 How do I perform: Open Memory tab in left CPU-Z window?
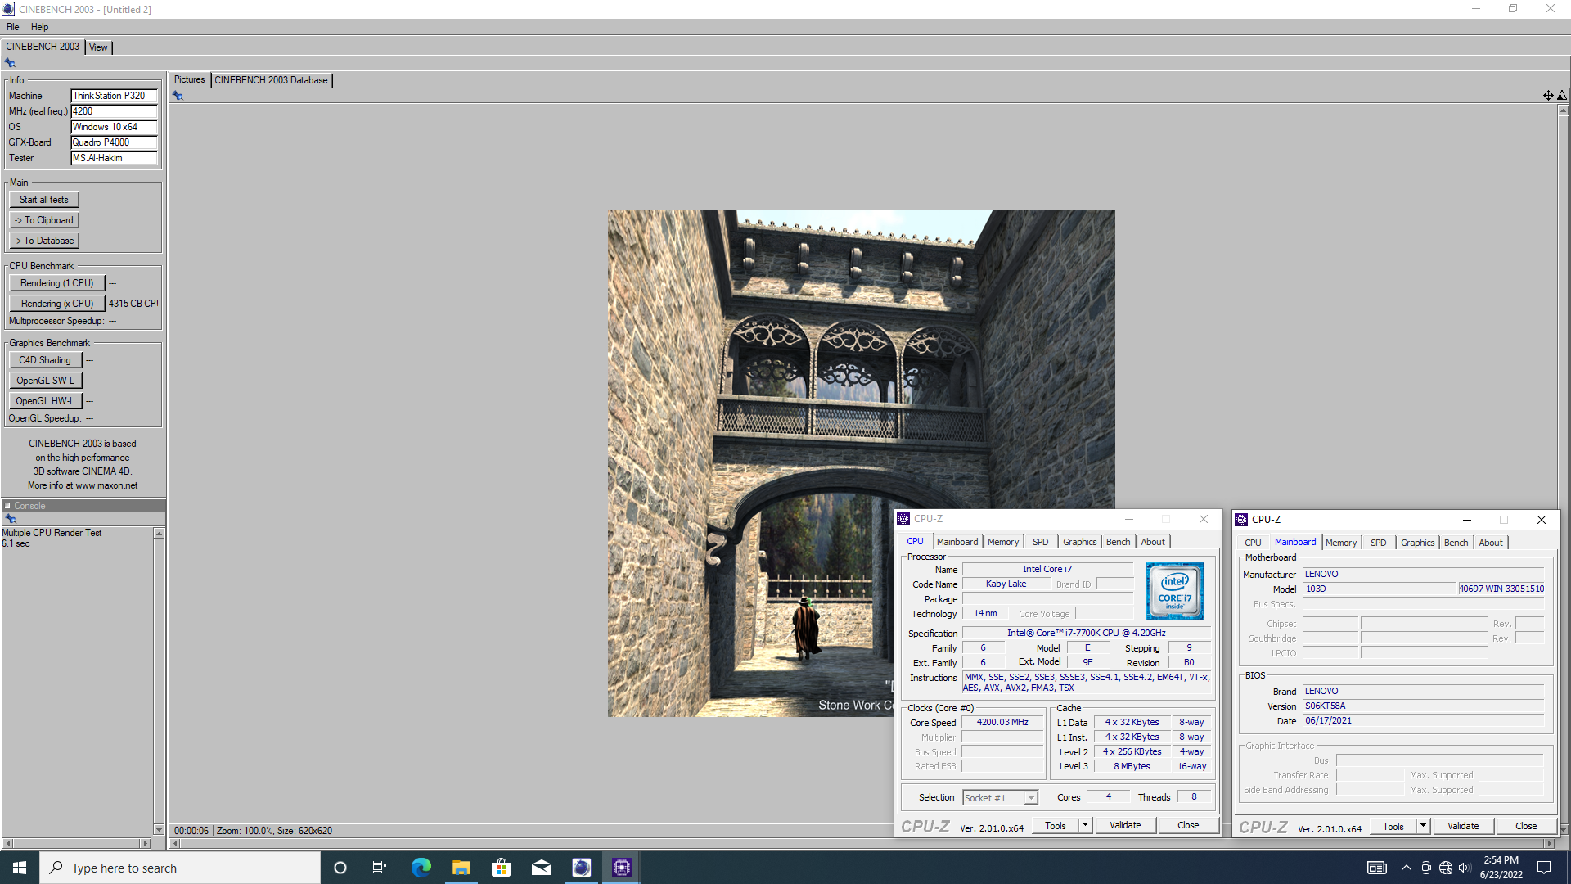[1003, 542]
